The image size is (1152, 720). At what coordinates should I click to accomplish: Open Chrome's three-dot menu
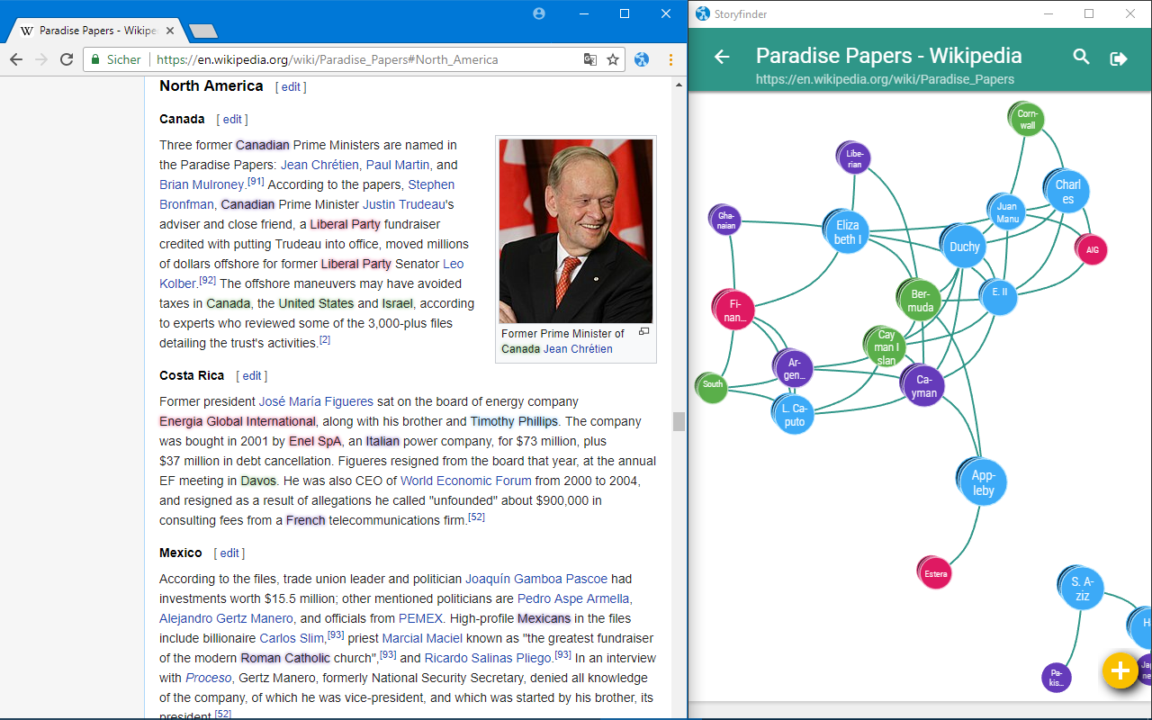tap(670, 59)
